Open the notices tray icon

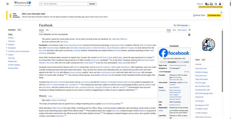pos(211,4)
